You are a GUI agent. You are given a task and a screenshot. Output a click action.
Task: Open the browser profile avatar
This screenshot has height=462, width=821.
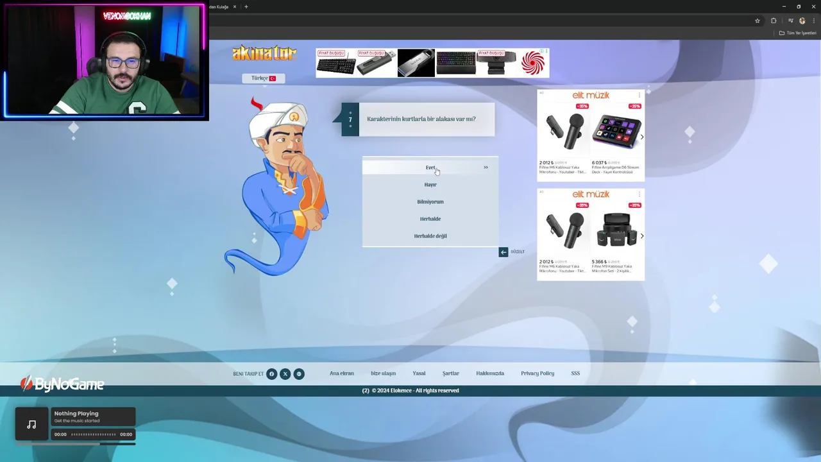pos(802,21)
